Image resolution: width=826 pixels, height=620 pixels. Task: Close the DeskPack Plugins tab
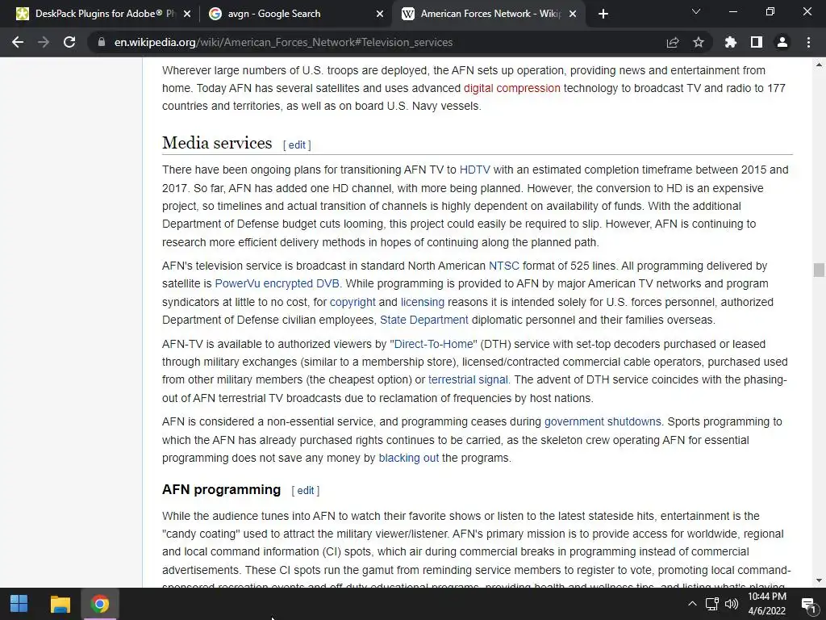tap(187, 14)
